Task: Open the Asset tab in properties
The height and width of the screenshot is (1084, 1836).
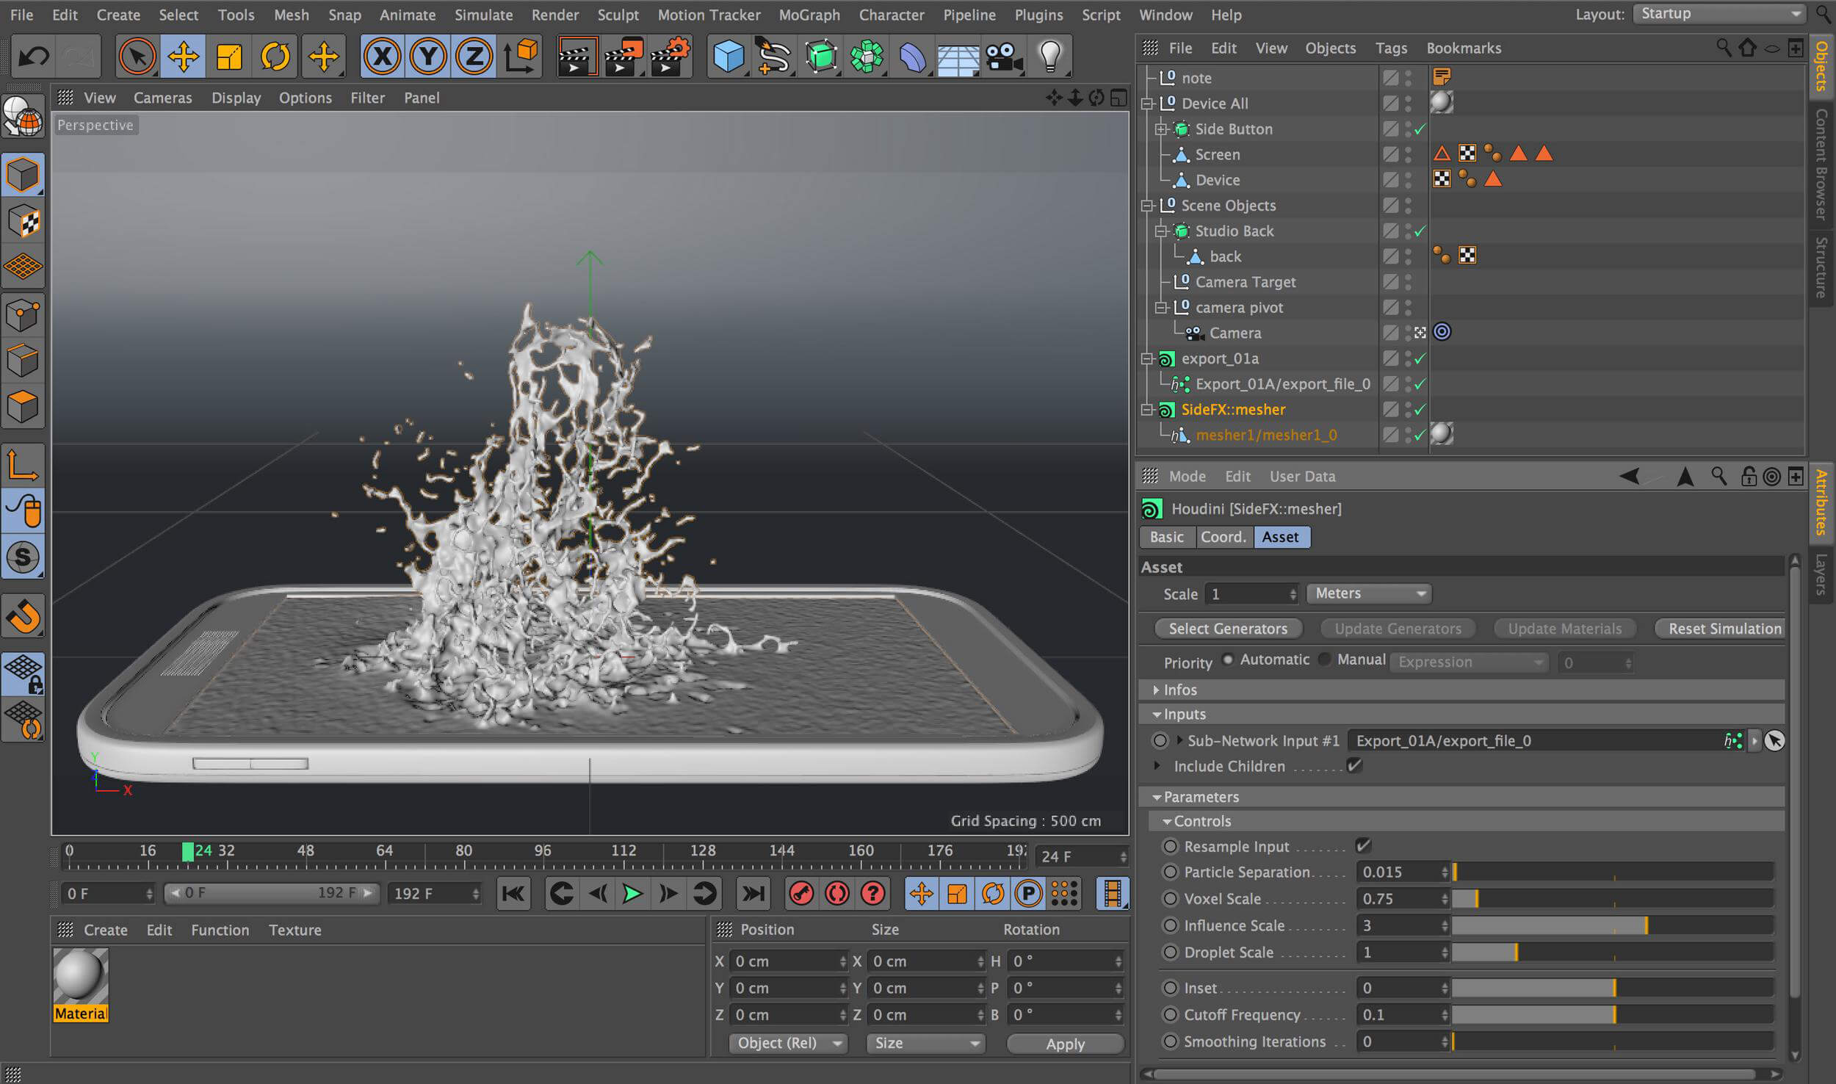Action: [x=1282, y=535]
